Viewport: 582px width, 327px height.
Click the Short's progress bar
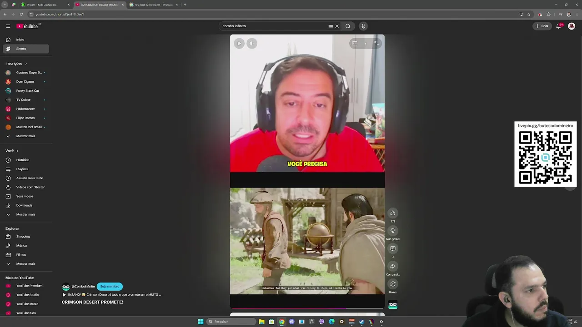tap(307, 308)
